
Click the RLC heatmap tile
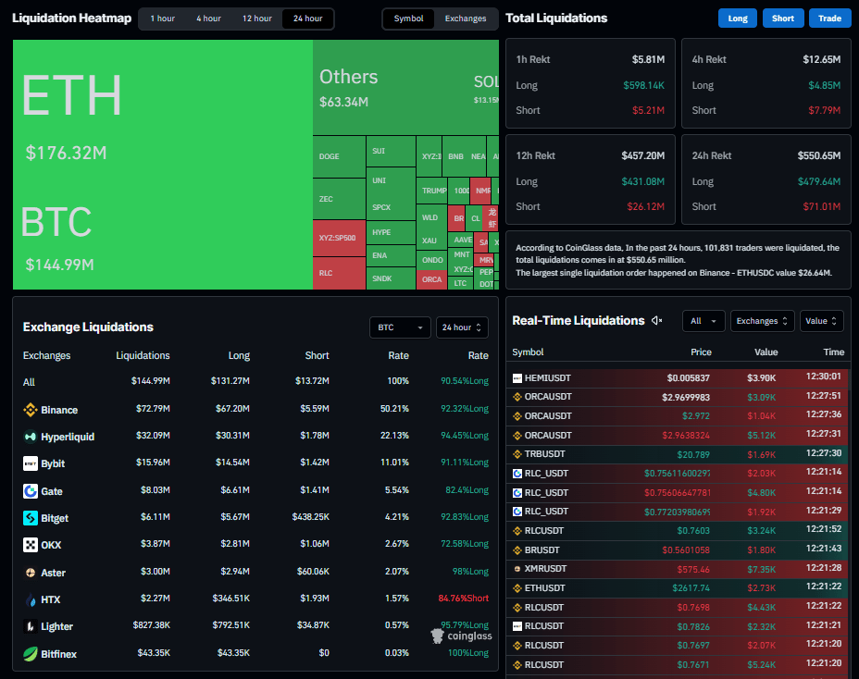pos(339,273)
